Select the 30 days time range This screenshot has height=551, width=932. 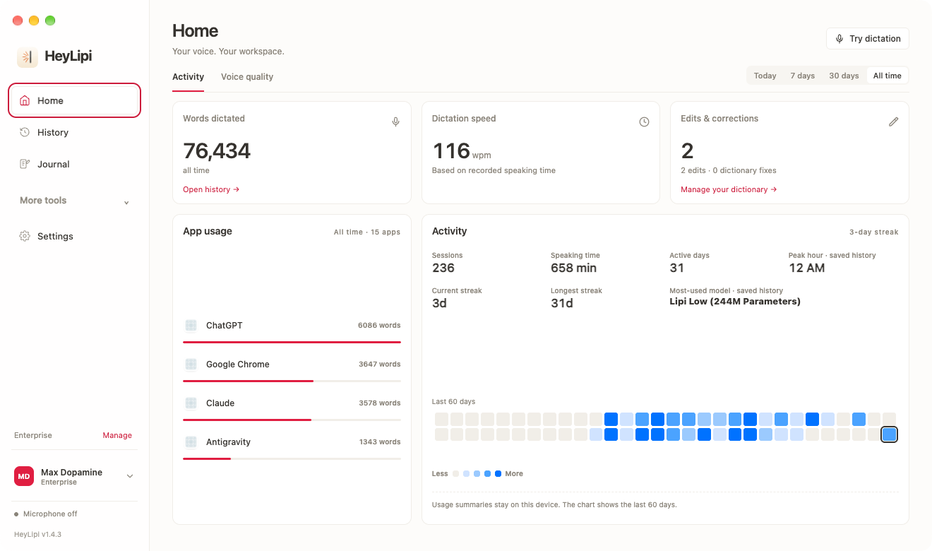pos(844,76)
